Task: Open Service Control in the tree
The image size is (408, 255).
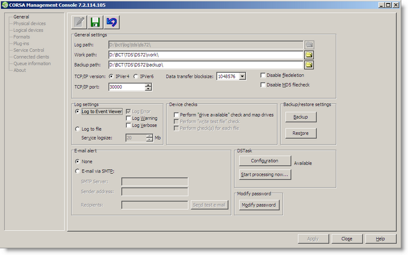Action: coord(29,50)
